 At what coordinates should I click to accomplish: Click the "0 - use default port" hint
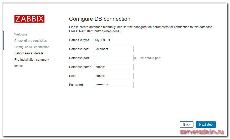click(x=147, y=58)
